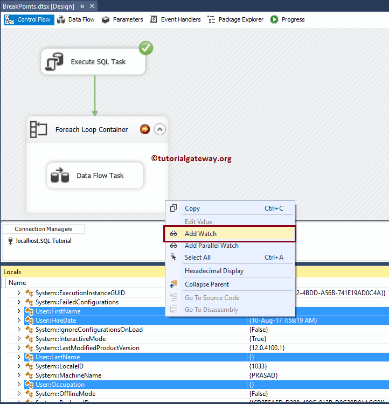Screen dimensions: 389x404
Task: Collapse the Foreach Loop Container chevron
Action: click(160, 129)
